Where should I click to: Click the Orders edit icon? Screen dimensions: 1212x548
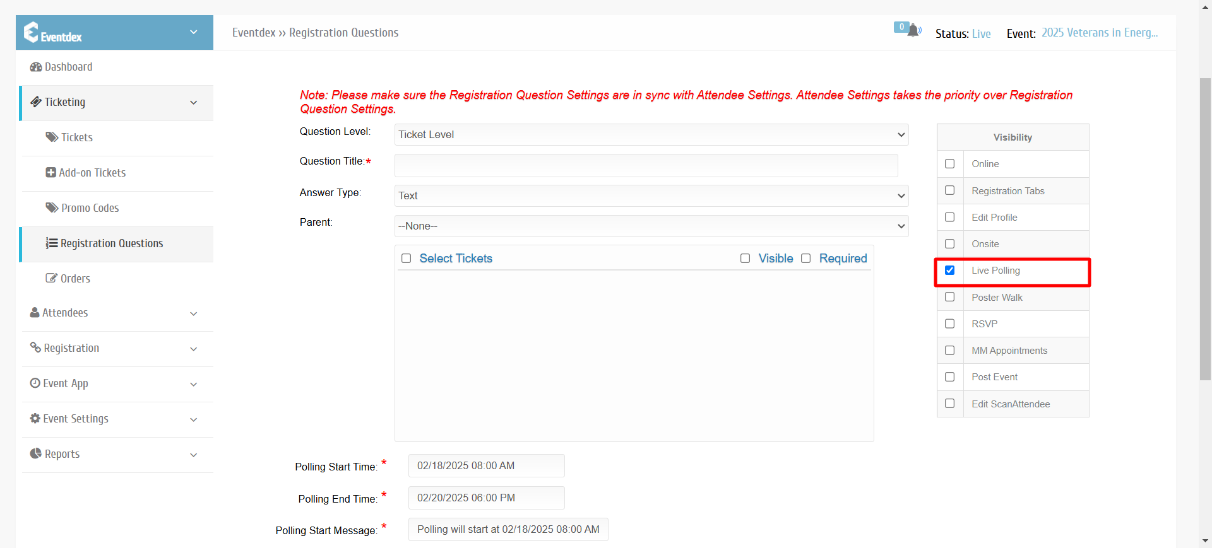(x=52, y=278)
